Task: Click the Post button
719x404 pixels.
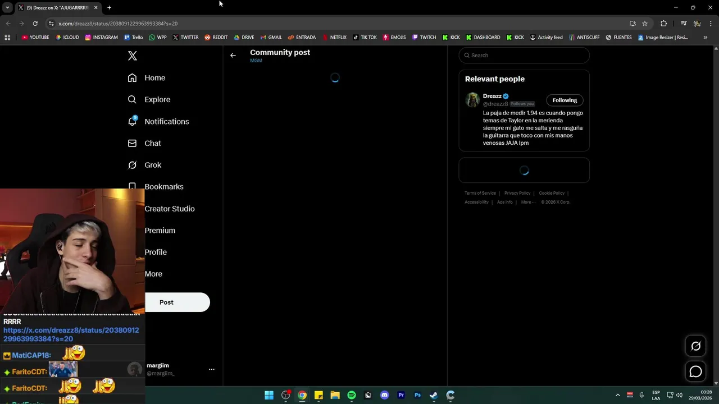Action: [177, 302]
